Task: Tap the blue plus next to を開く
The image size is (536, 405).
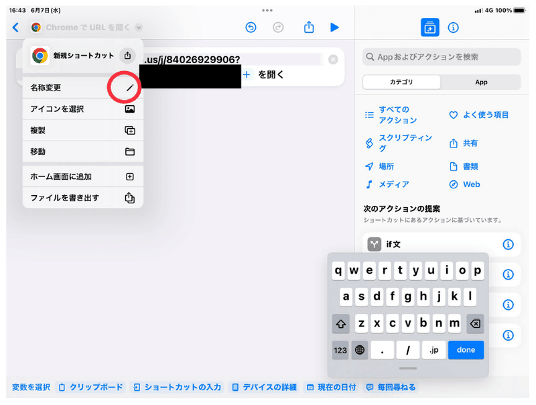Action: tap(247, 74)
